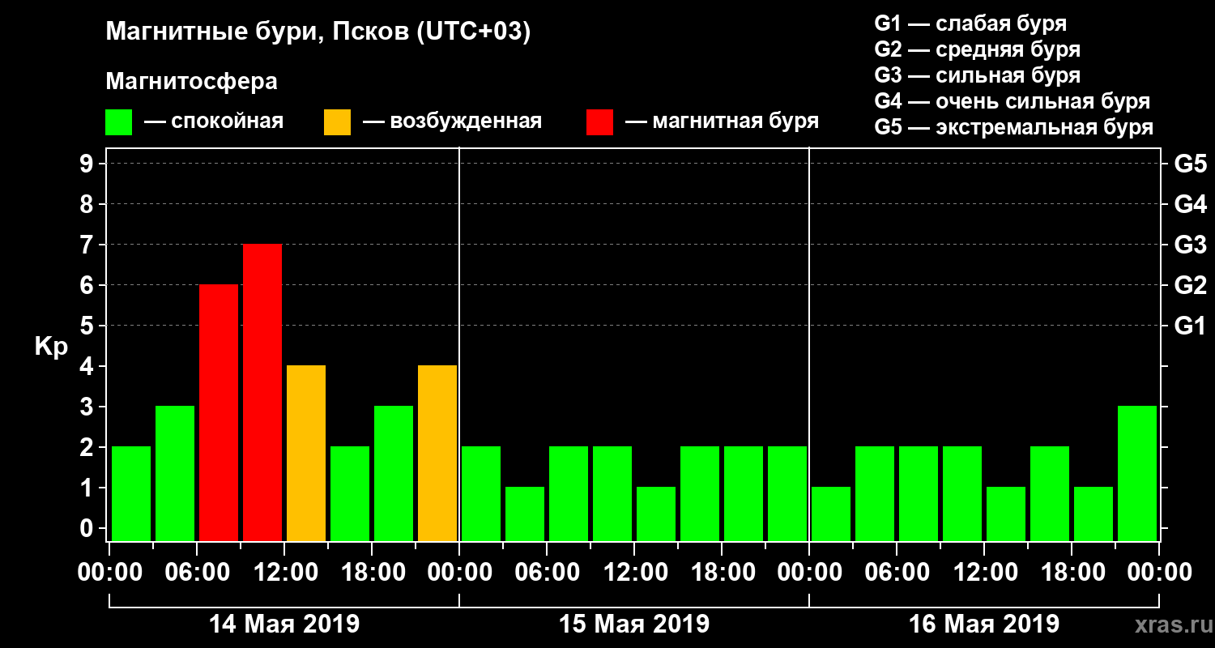Select the tallest red bar reaching Kp 7
The height and width of the screenshot is (648, 1215).
pos(262,392)
